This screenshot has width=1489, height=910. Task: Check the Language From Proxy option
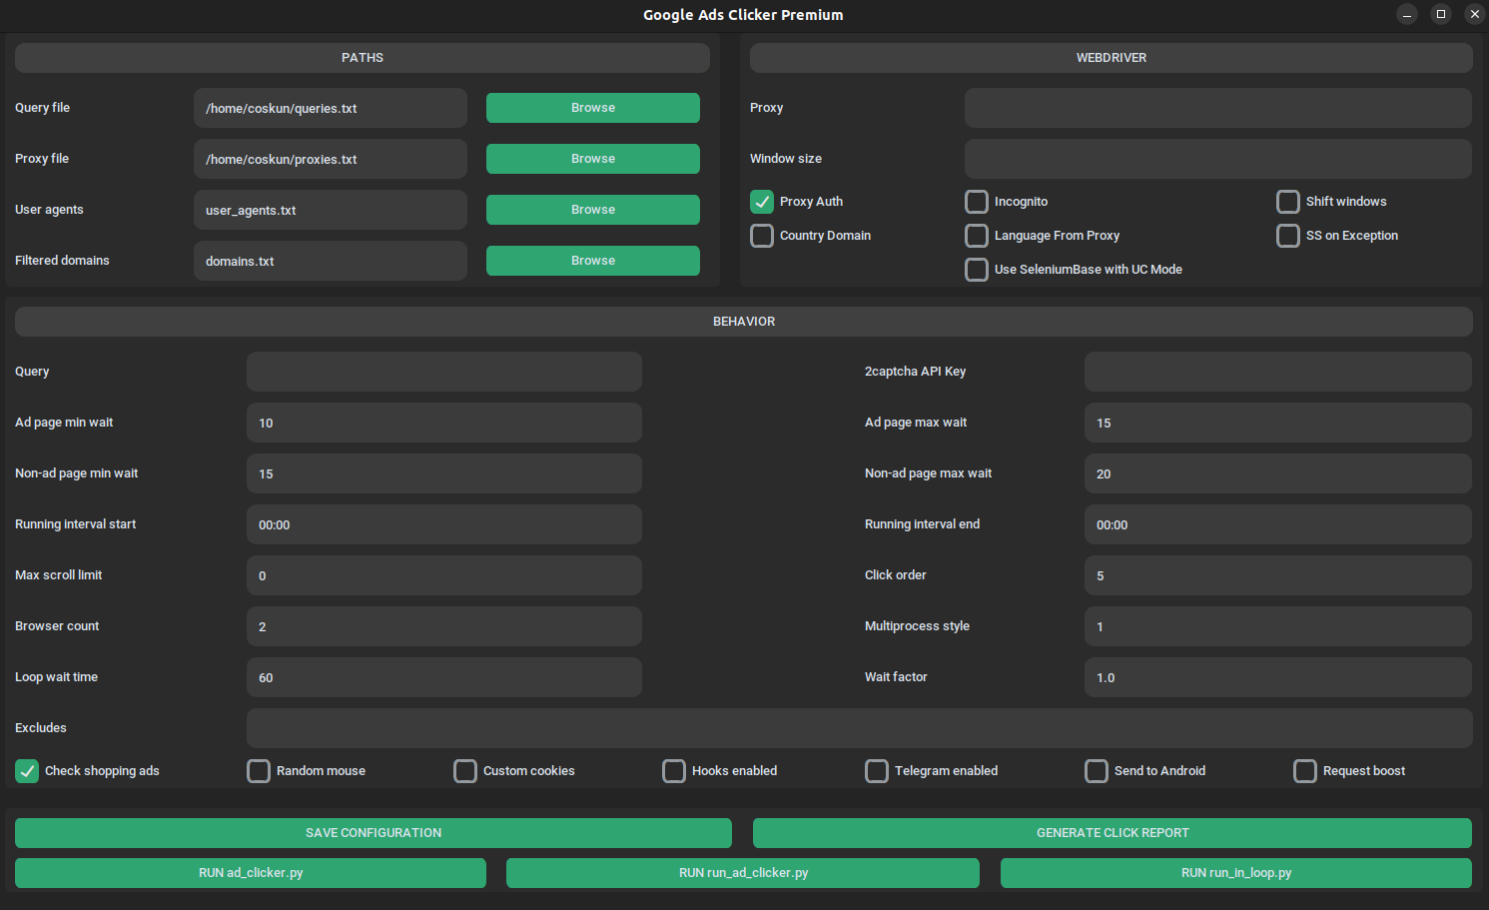[x=976, y=235]
